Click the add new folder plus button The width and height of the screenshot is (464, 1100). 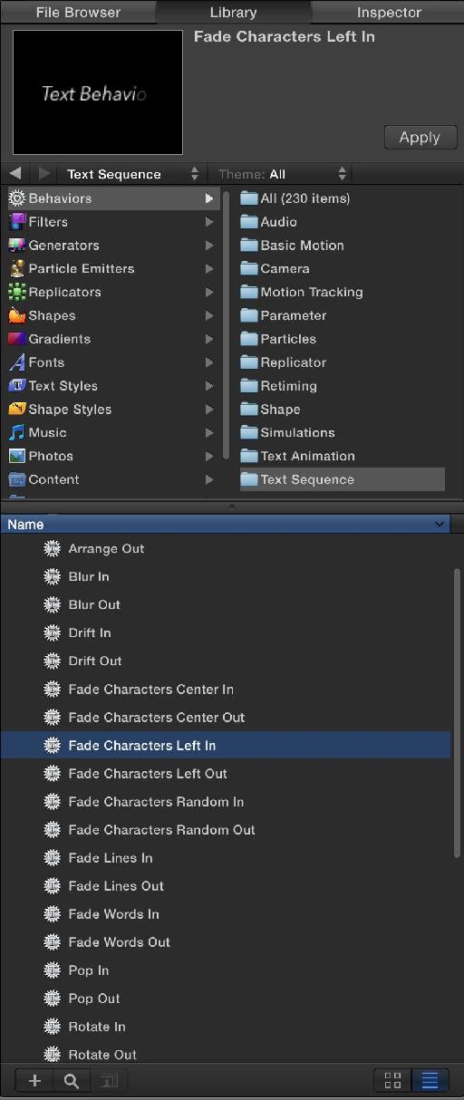(x=34, y=1080)
